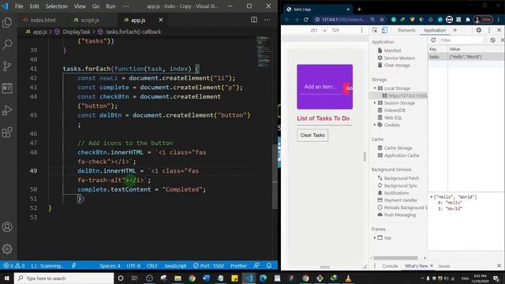
Task: Expand the top frame node
Action: tap(375, 237)
